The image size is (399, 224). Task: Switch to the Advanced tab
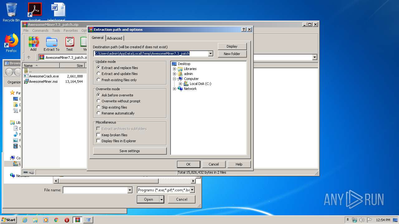[x=115, y=38]
